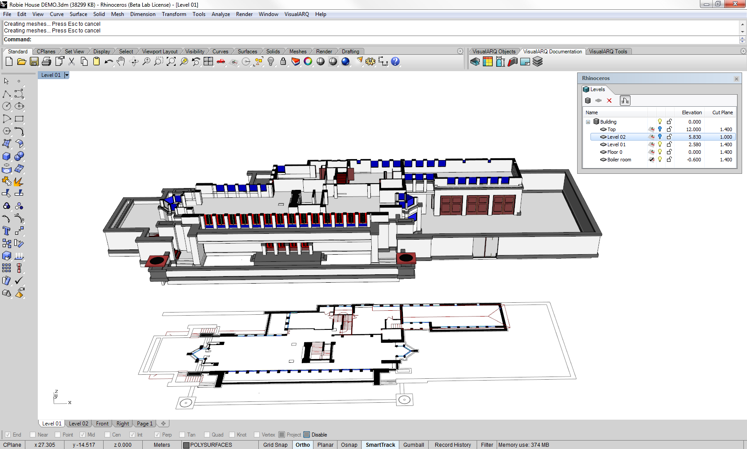Toggle Ortho in status bar
The width and height of the screenshot is (747, 449).
pos(303,445)
